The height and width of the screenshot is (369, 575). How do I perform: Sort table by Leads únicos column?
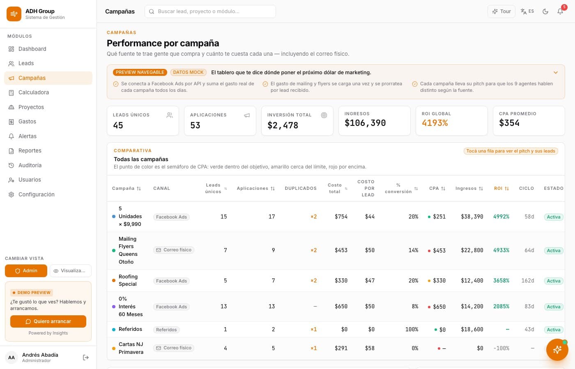point(216,189)
